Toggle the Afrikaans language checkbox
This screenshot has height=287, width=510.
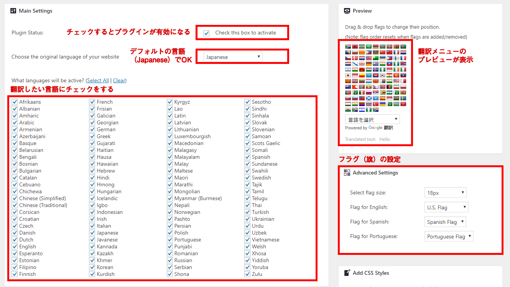[x=15, y=102]
